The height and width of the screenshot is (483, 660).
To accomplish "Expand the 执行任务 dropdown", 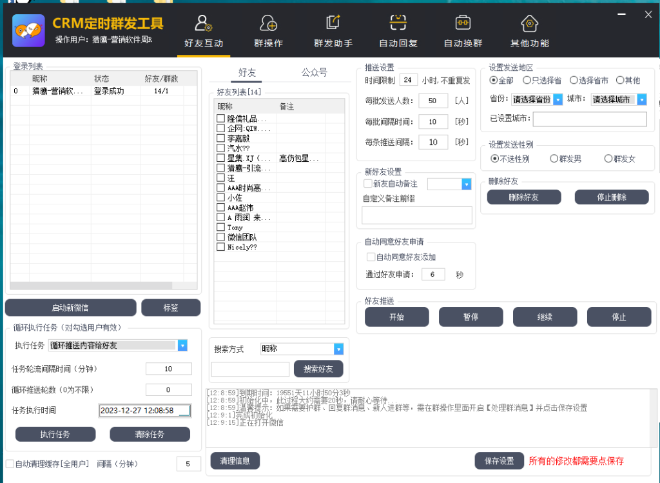I will tap(182, 346).
